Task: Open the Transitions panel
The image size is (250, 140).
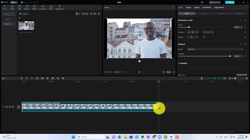Action: tap(43, 7)
